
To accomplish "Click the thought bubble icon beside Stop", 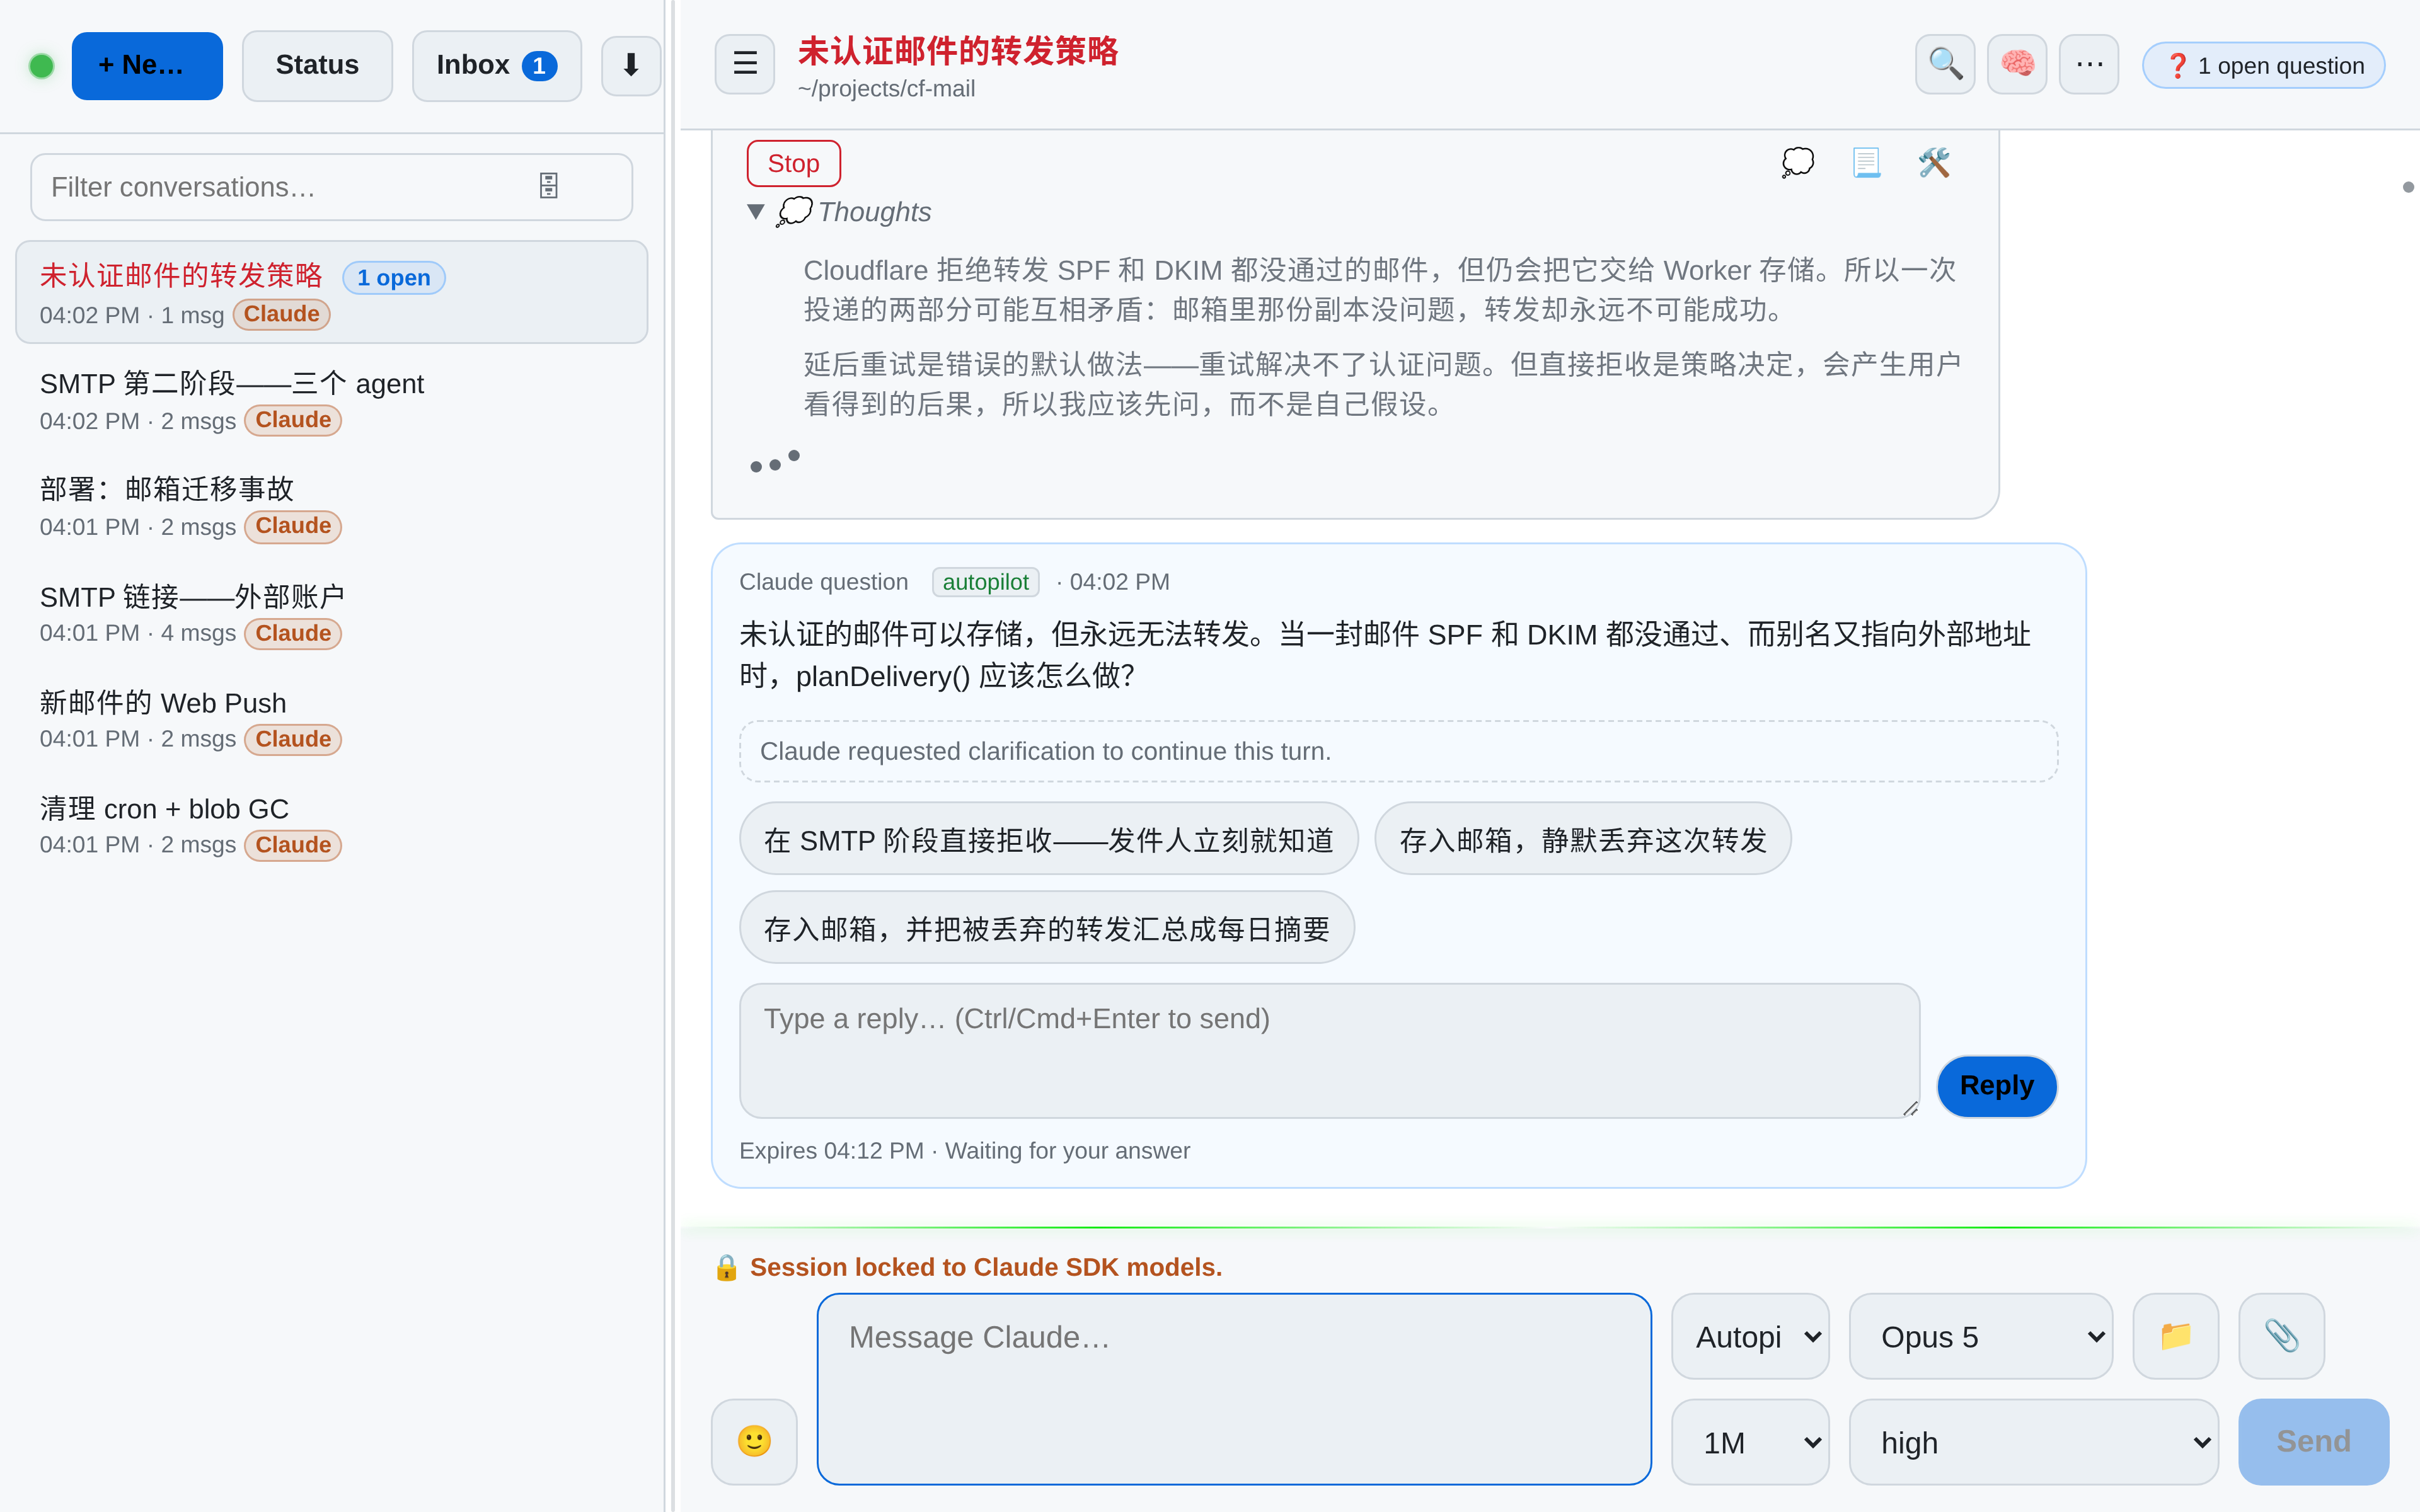I will pos(1798,162).
